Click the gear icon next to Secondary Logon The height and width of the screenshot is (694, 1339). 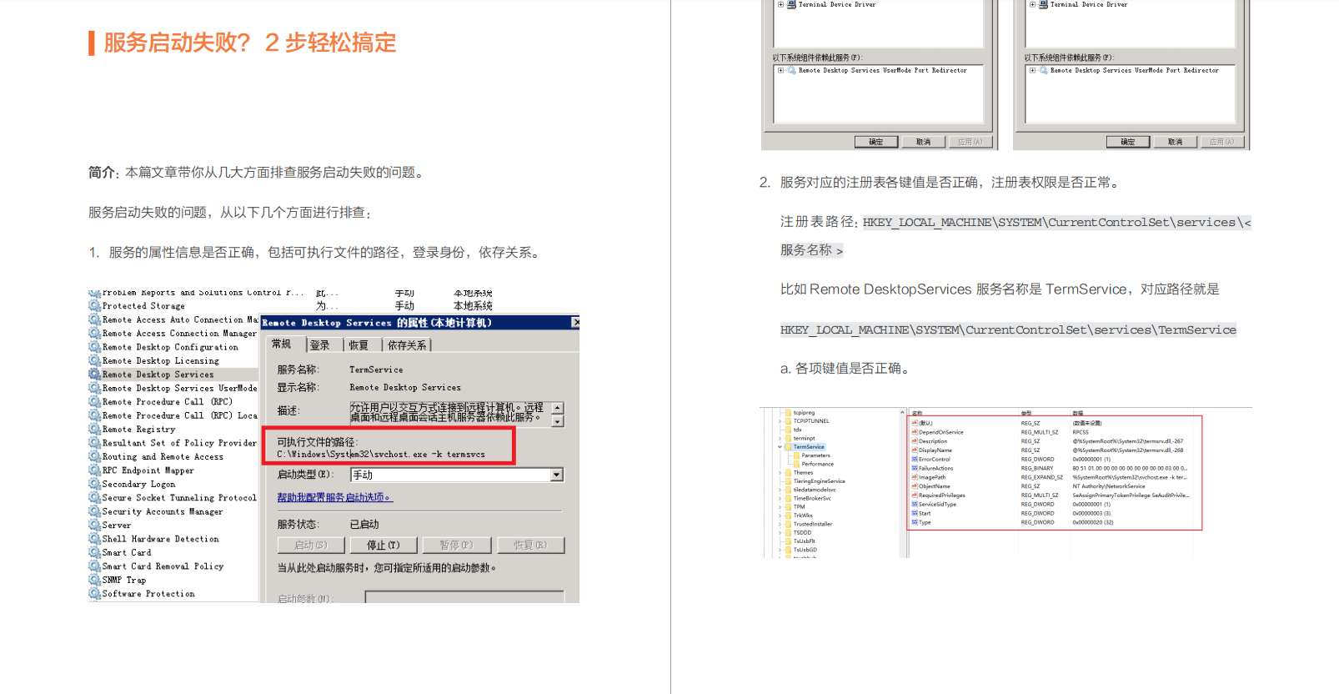pos(95,484)
